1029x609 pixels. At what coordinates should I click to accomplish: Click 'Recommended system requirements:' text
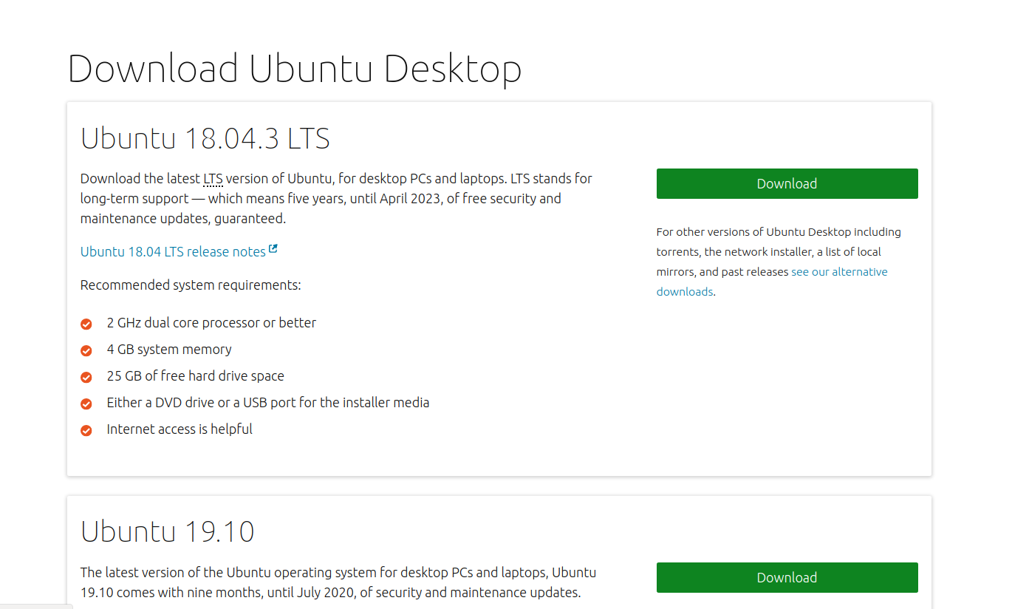(x=191, y=285)
